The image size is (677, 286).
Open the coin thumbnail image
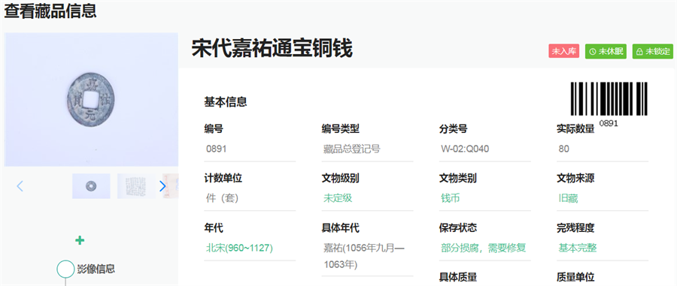pyautogui.click(x=91, y=186)
